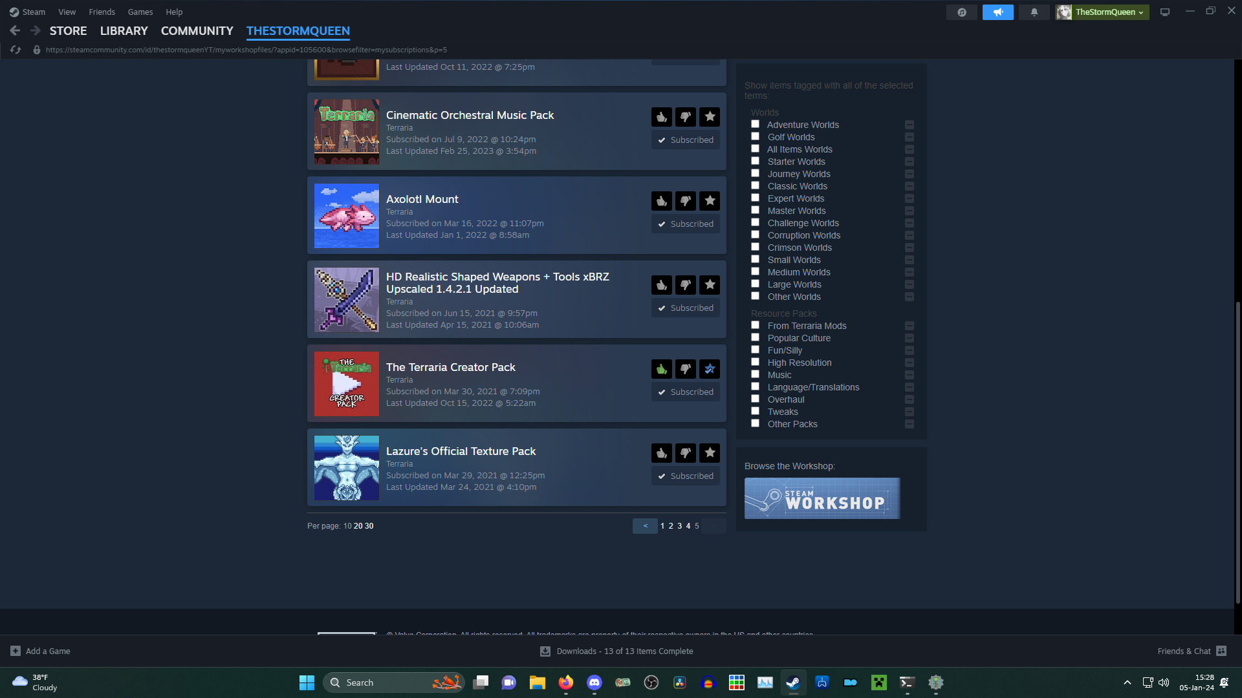The width and height of the screenshot is (1242, 698).
Task: Open The Terraria Creator Pack title
Action: 450,367
